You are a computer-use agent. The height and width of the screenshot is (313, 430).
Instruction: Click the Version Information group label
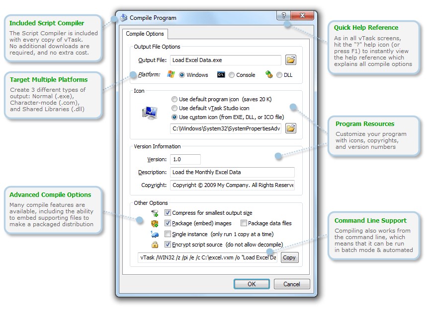coord(157,146)
